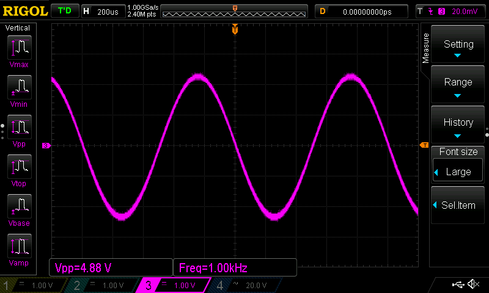Image resolution: width=489 pixels, height=293 pixels.
Task: Select the Vtop measurement icon
Action: click(x=20, y=166)
